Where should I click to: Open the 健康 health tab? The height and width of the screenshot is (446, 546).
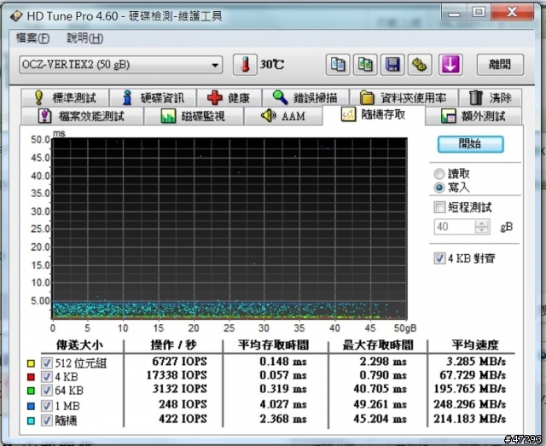[x=229, y=98]
